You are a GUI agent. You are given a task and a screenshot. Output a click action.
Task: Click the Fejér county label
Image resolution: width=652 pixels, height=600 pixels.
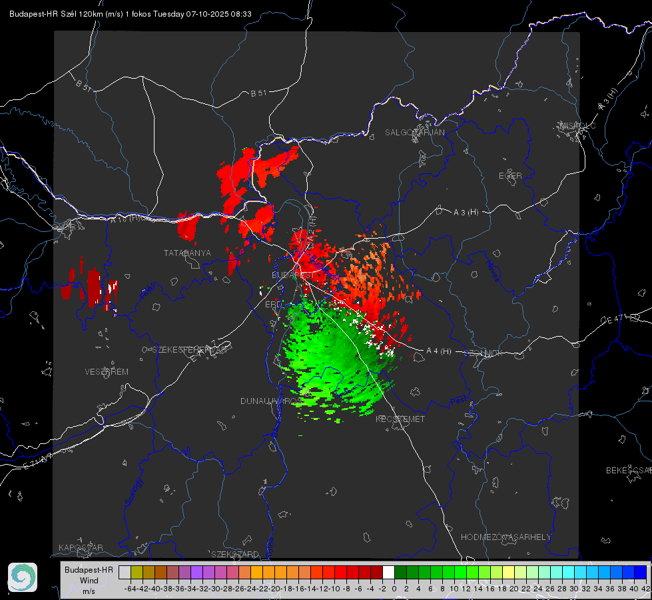[x=149, y=291]
